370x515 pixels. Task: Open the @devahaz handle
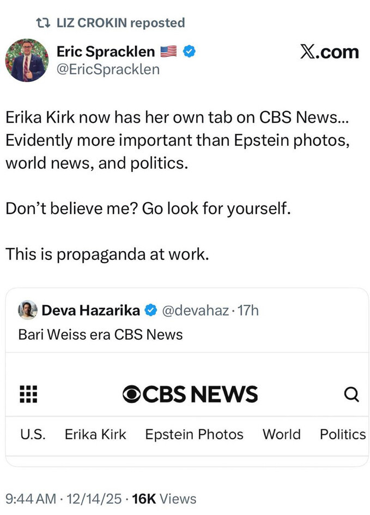193,311
